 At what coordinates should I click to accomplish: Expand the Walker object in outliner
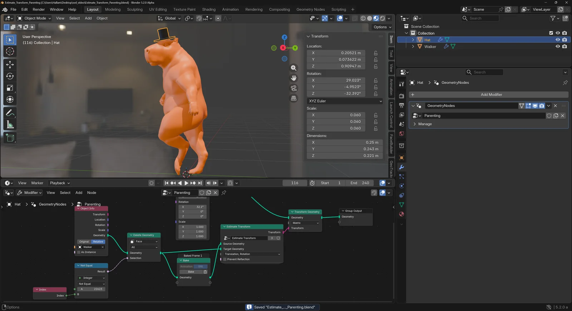click(x=413, y=46)
